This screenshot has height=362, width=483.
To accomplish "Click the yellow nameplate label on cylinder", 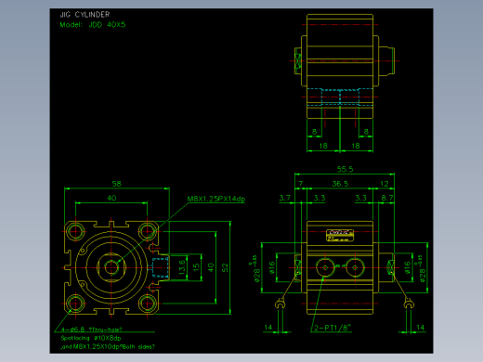I will coord(340,236).
